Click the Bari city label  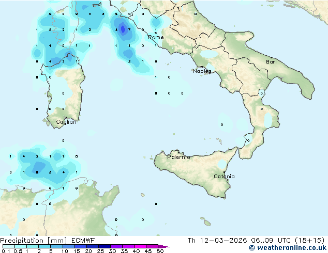coord(271,61)
